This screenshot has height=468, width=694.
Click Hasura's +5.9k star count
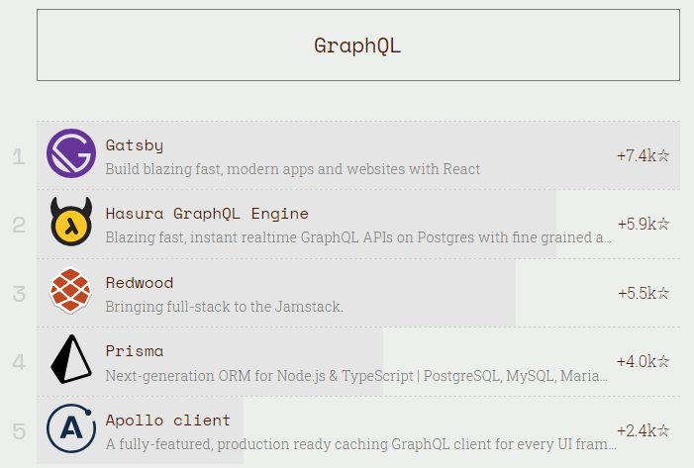643,224
